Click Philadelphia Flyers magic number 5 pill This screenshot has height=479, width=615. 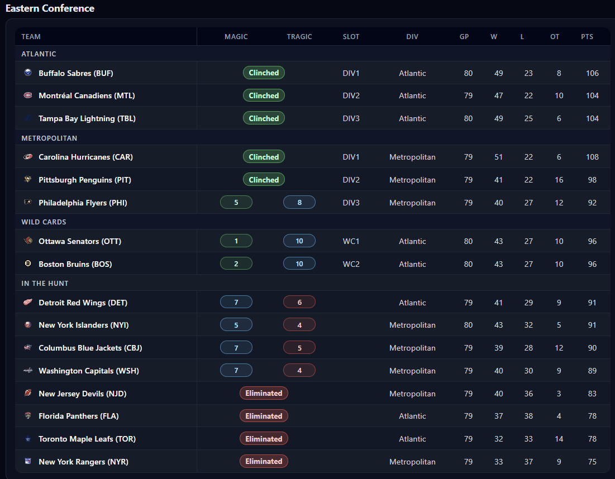236,202
